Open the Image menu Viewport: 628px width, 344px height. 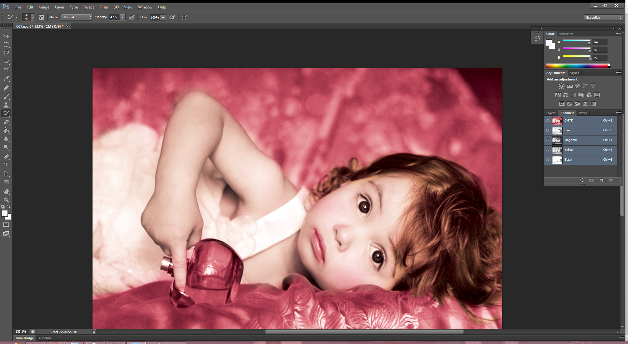(44, 7)
